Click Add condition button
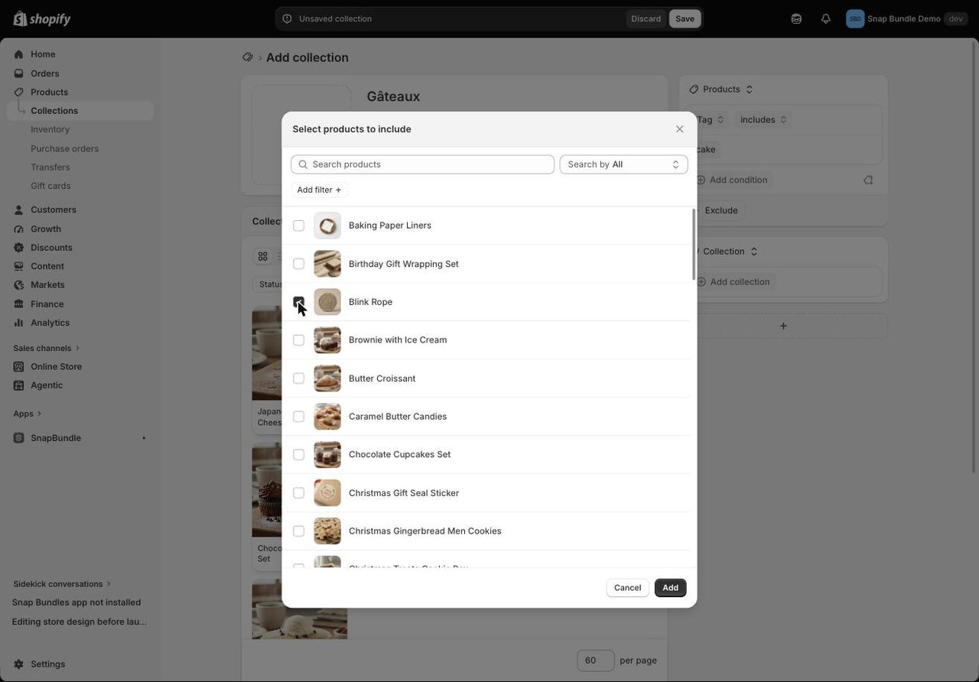Viewport: 979px width, 682px height. pyautogui.click(x=732, y=180)
